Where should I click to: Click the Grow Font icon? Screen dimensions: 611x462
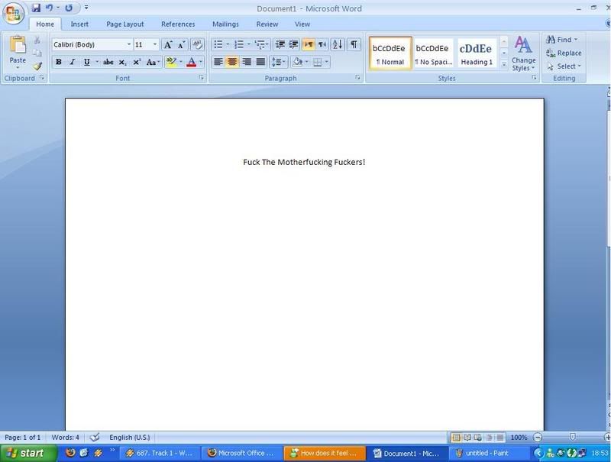pyautogui.click(x=168, y=44)
